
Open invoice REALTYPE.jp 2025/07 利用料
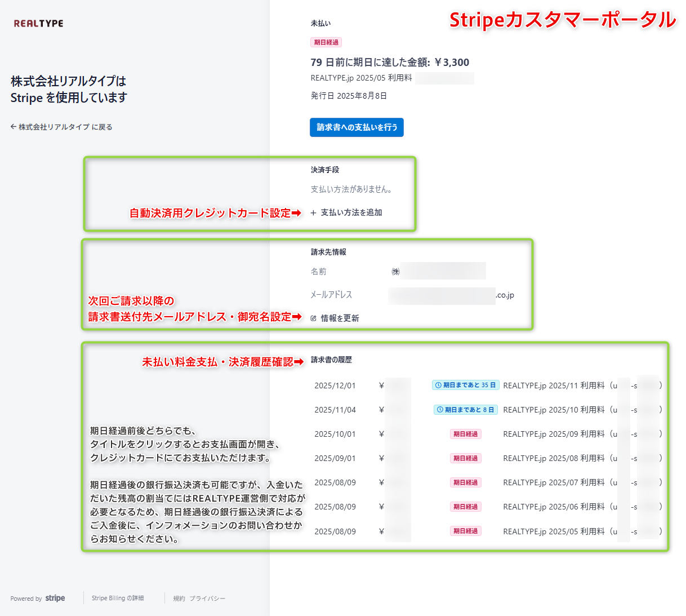pyautogui.click(x=554, y=482)
